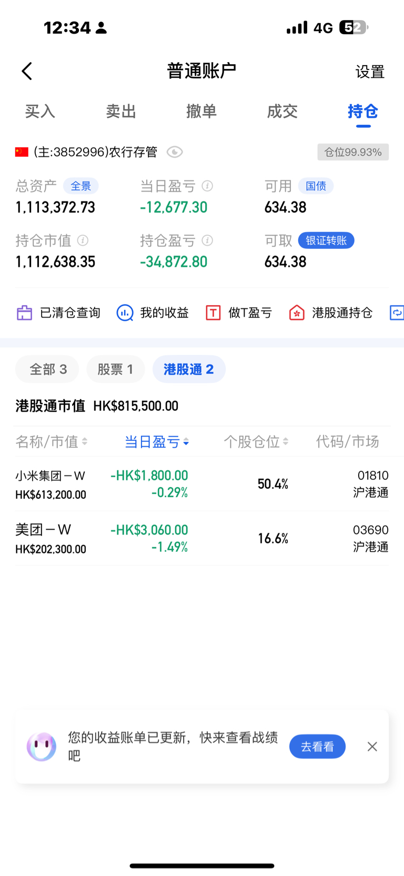The image size is (404, 876).
Task: Filter holdings by 股票 1
Action: click(x=115, y=369)
